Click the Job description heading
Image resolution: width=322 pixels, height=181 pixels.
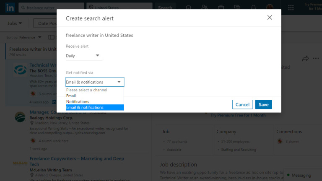(x=178, y=165)
